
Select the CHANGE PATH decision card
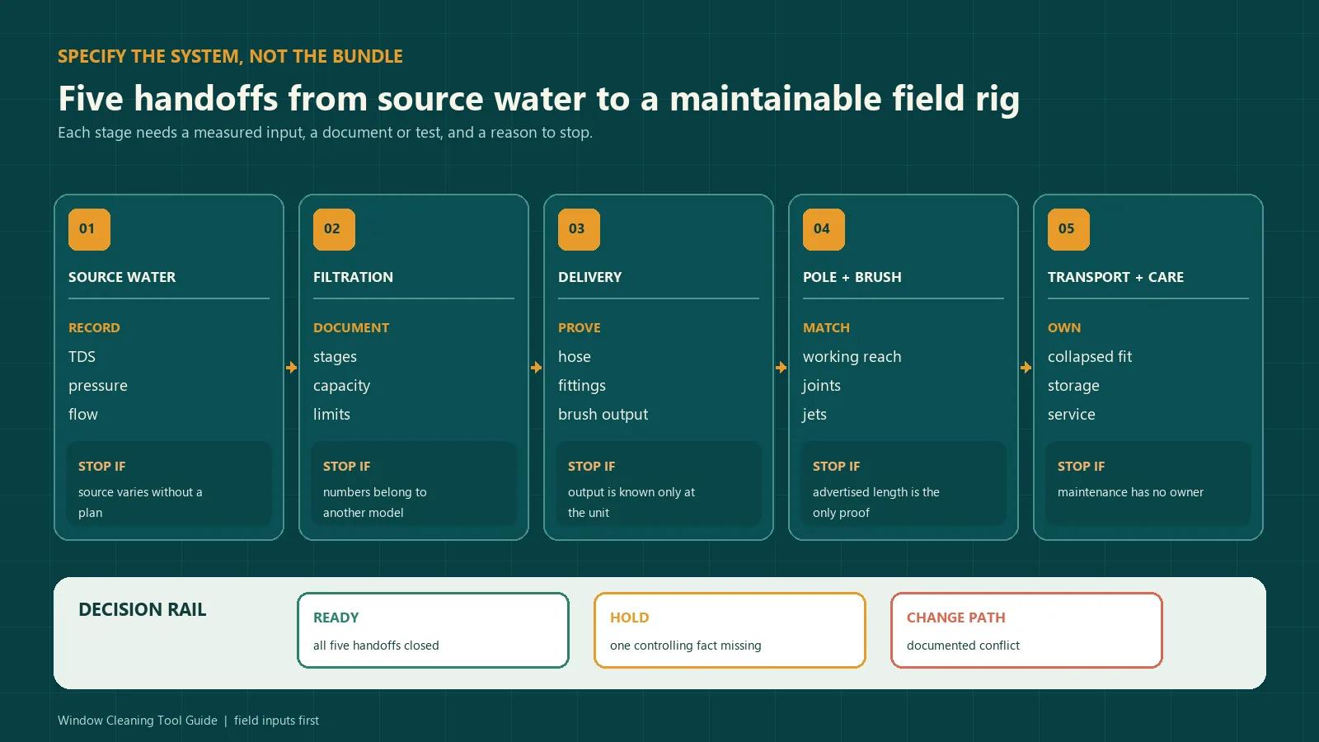click(x=1026, y=630)
